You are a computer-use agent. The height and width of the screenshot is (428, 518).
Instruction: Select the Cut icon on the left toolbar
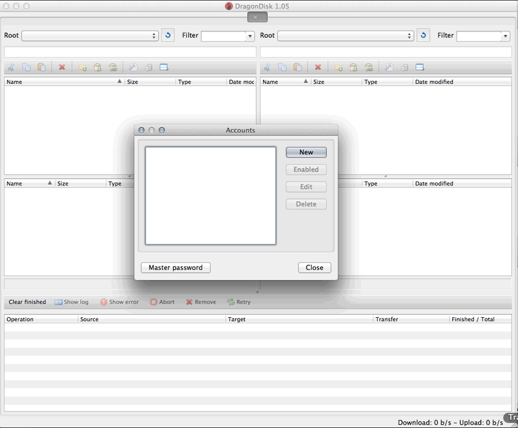point(10,67)
